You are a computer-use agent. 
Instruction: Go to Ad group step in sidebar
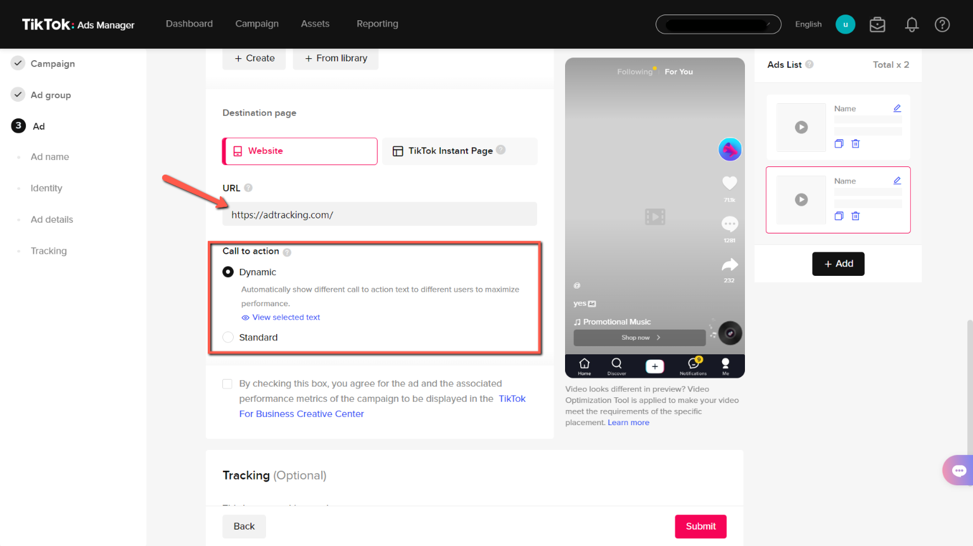(x=51, y=95)
